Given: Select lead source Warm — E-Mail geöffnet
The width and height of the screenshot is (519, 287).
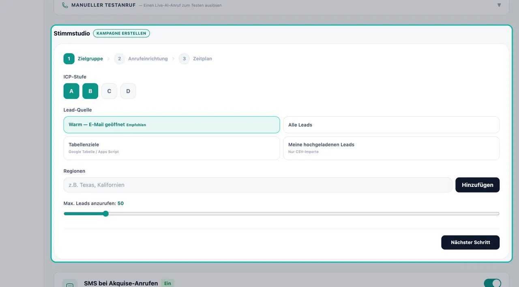Looking at the screenshot, I should 172,125.
